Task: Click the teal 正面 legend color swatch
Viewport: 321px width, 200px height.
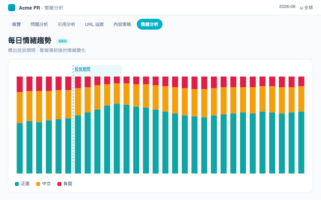Action: coord(17,184)
